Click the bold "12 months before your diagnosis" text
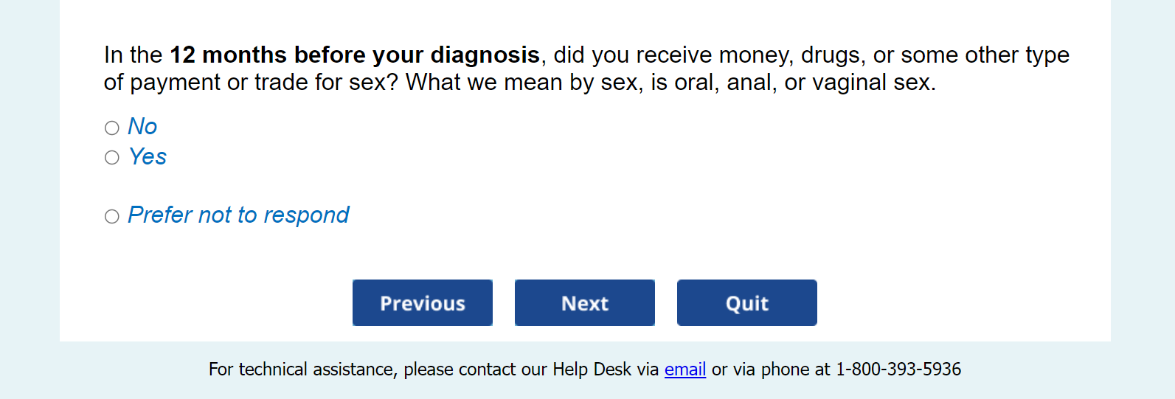 click(x=355, y=55)
